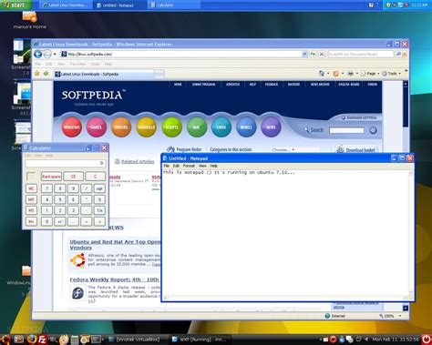Click the blue Mobile ball on Softpedia

[246, 127]
